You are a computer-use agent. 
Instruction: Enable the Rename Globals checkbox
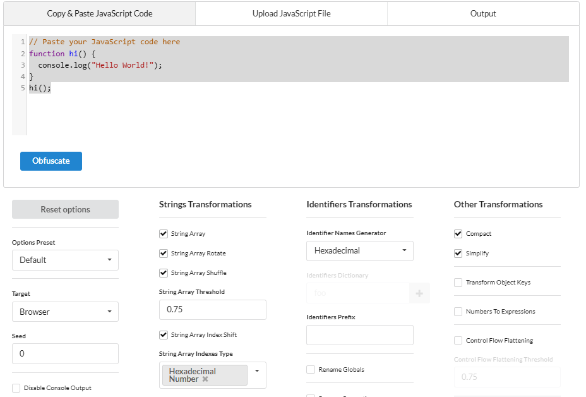(x=311, y=370)
